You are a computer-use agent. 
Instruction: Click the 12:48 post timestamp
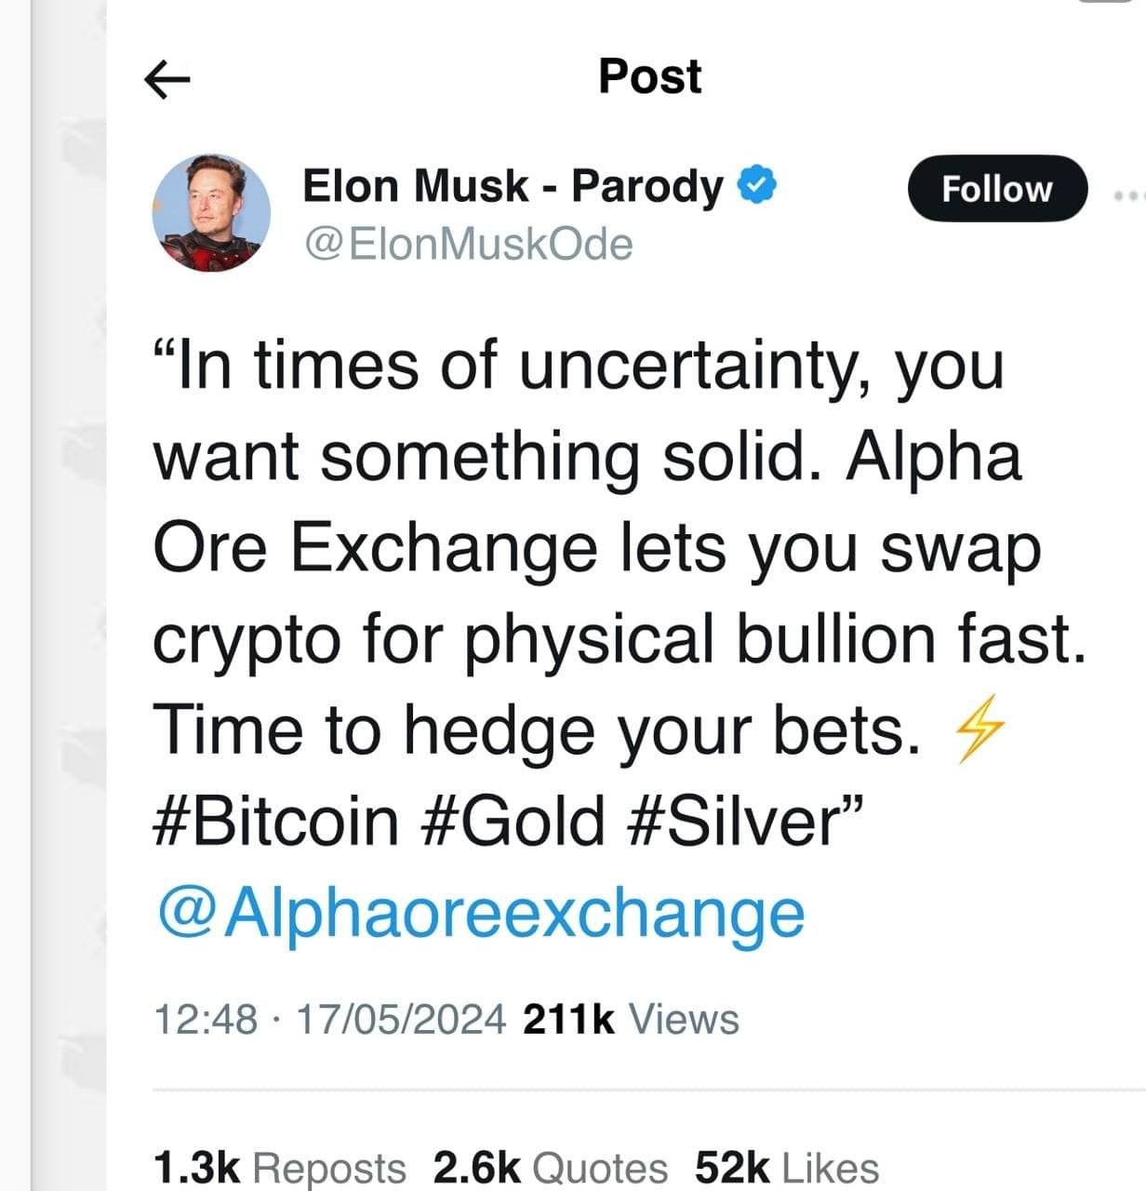206,1019
